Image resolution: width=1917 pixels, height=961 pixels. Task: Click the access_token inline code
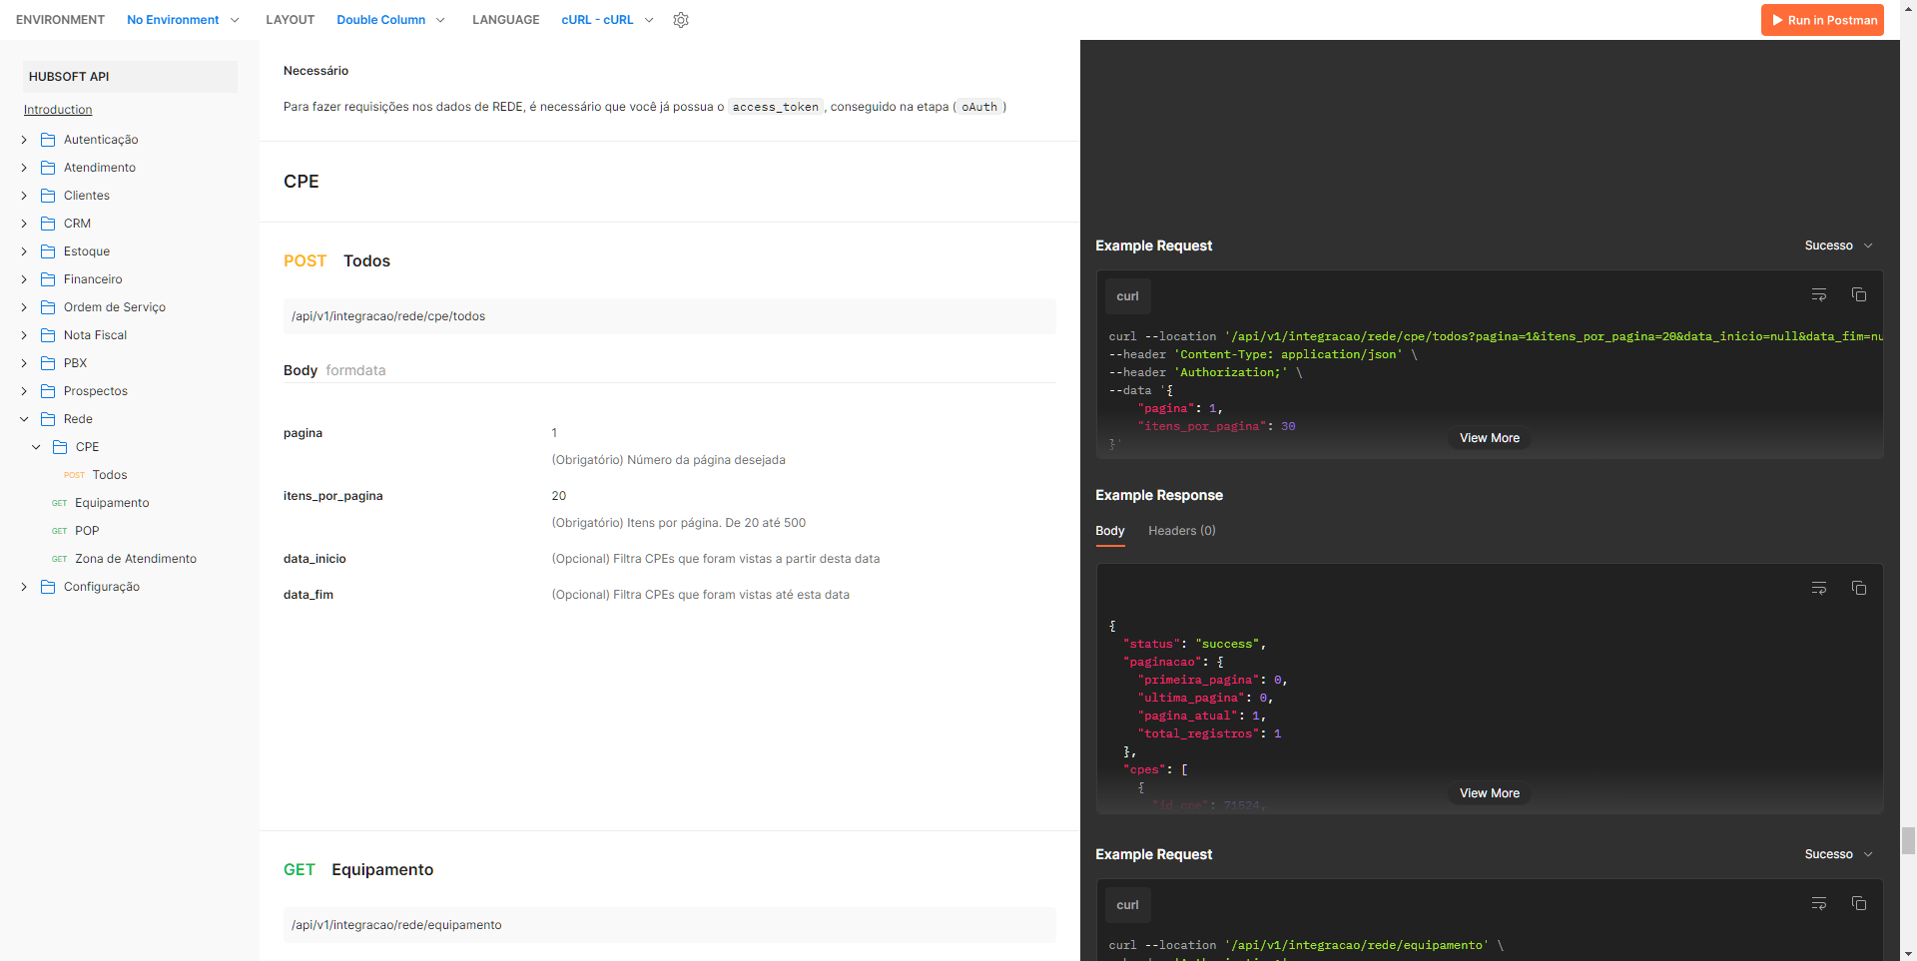click(x=776, y=107)
